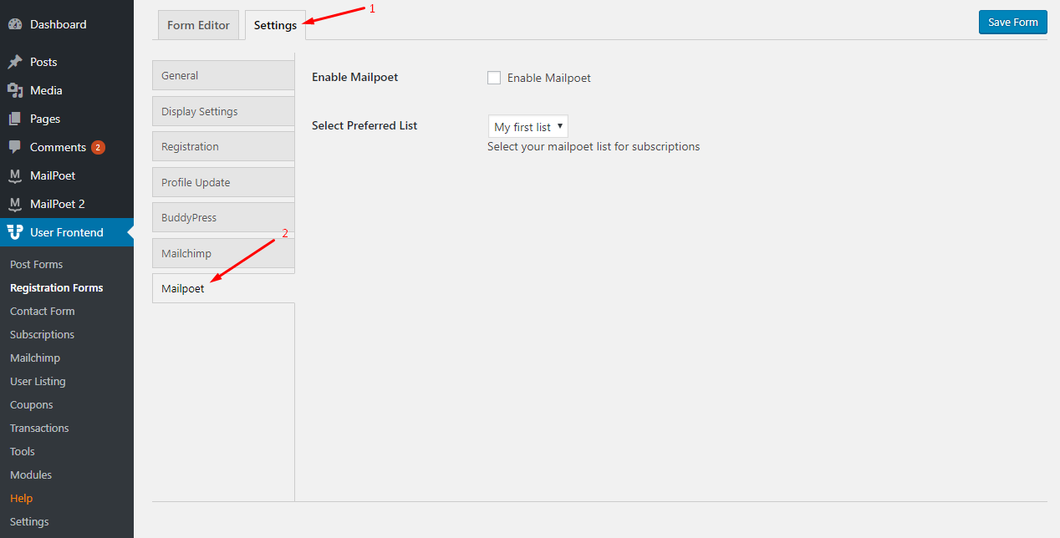Click the Dashboard gauge icon
Image resolution: width=1060 pixels, height=538 pixels.
[x=15, y=25]
